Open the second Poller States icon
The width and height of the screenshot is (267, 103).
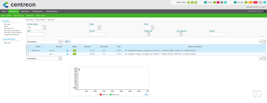(x=192, y=2)
